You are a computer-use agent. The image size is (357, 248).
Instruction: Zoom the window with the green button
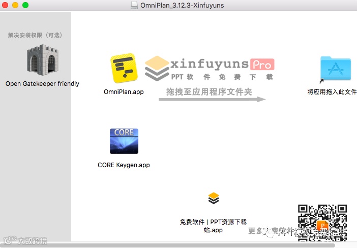25,5
